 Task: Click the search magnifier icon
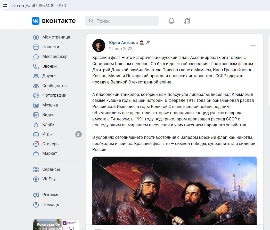(91, 21)
